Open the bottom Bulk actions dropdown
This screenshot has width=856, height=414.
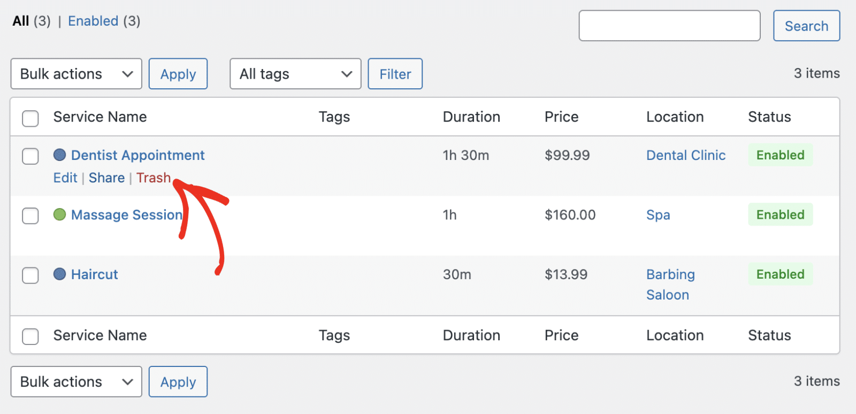(76, 382)
